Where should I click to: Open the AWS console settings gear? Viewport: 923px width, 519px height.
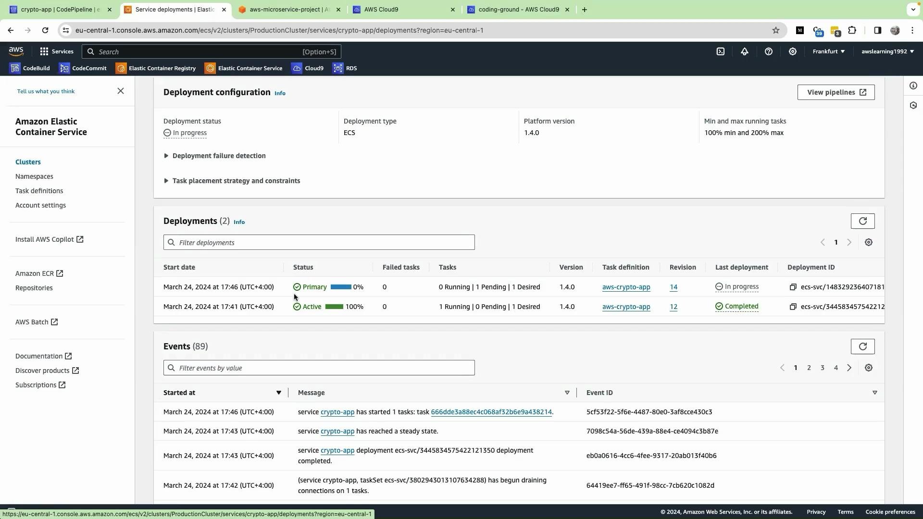793,51
